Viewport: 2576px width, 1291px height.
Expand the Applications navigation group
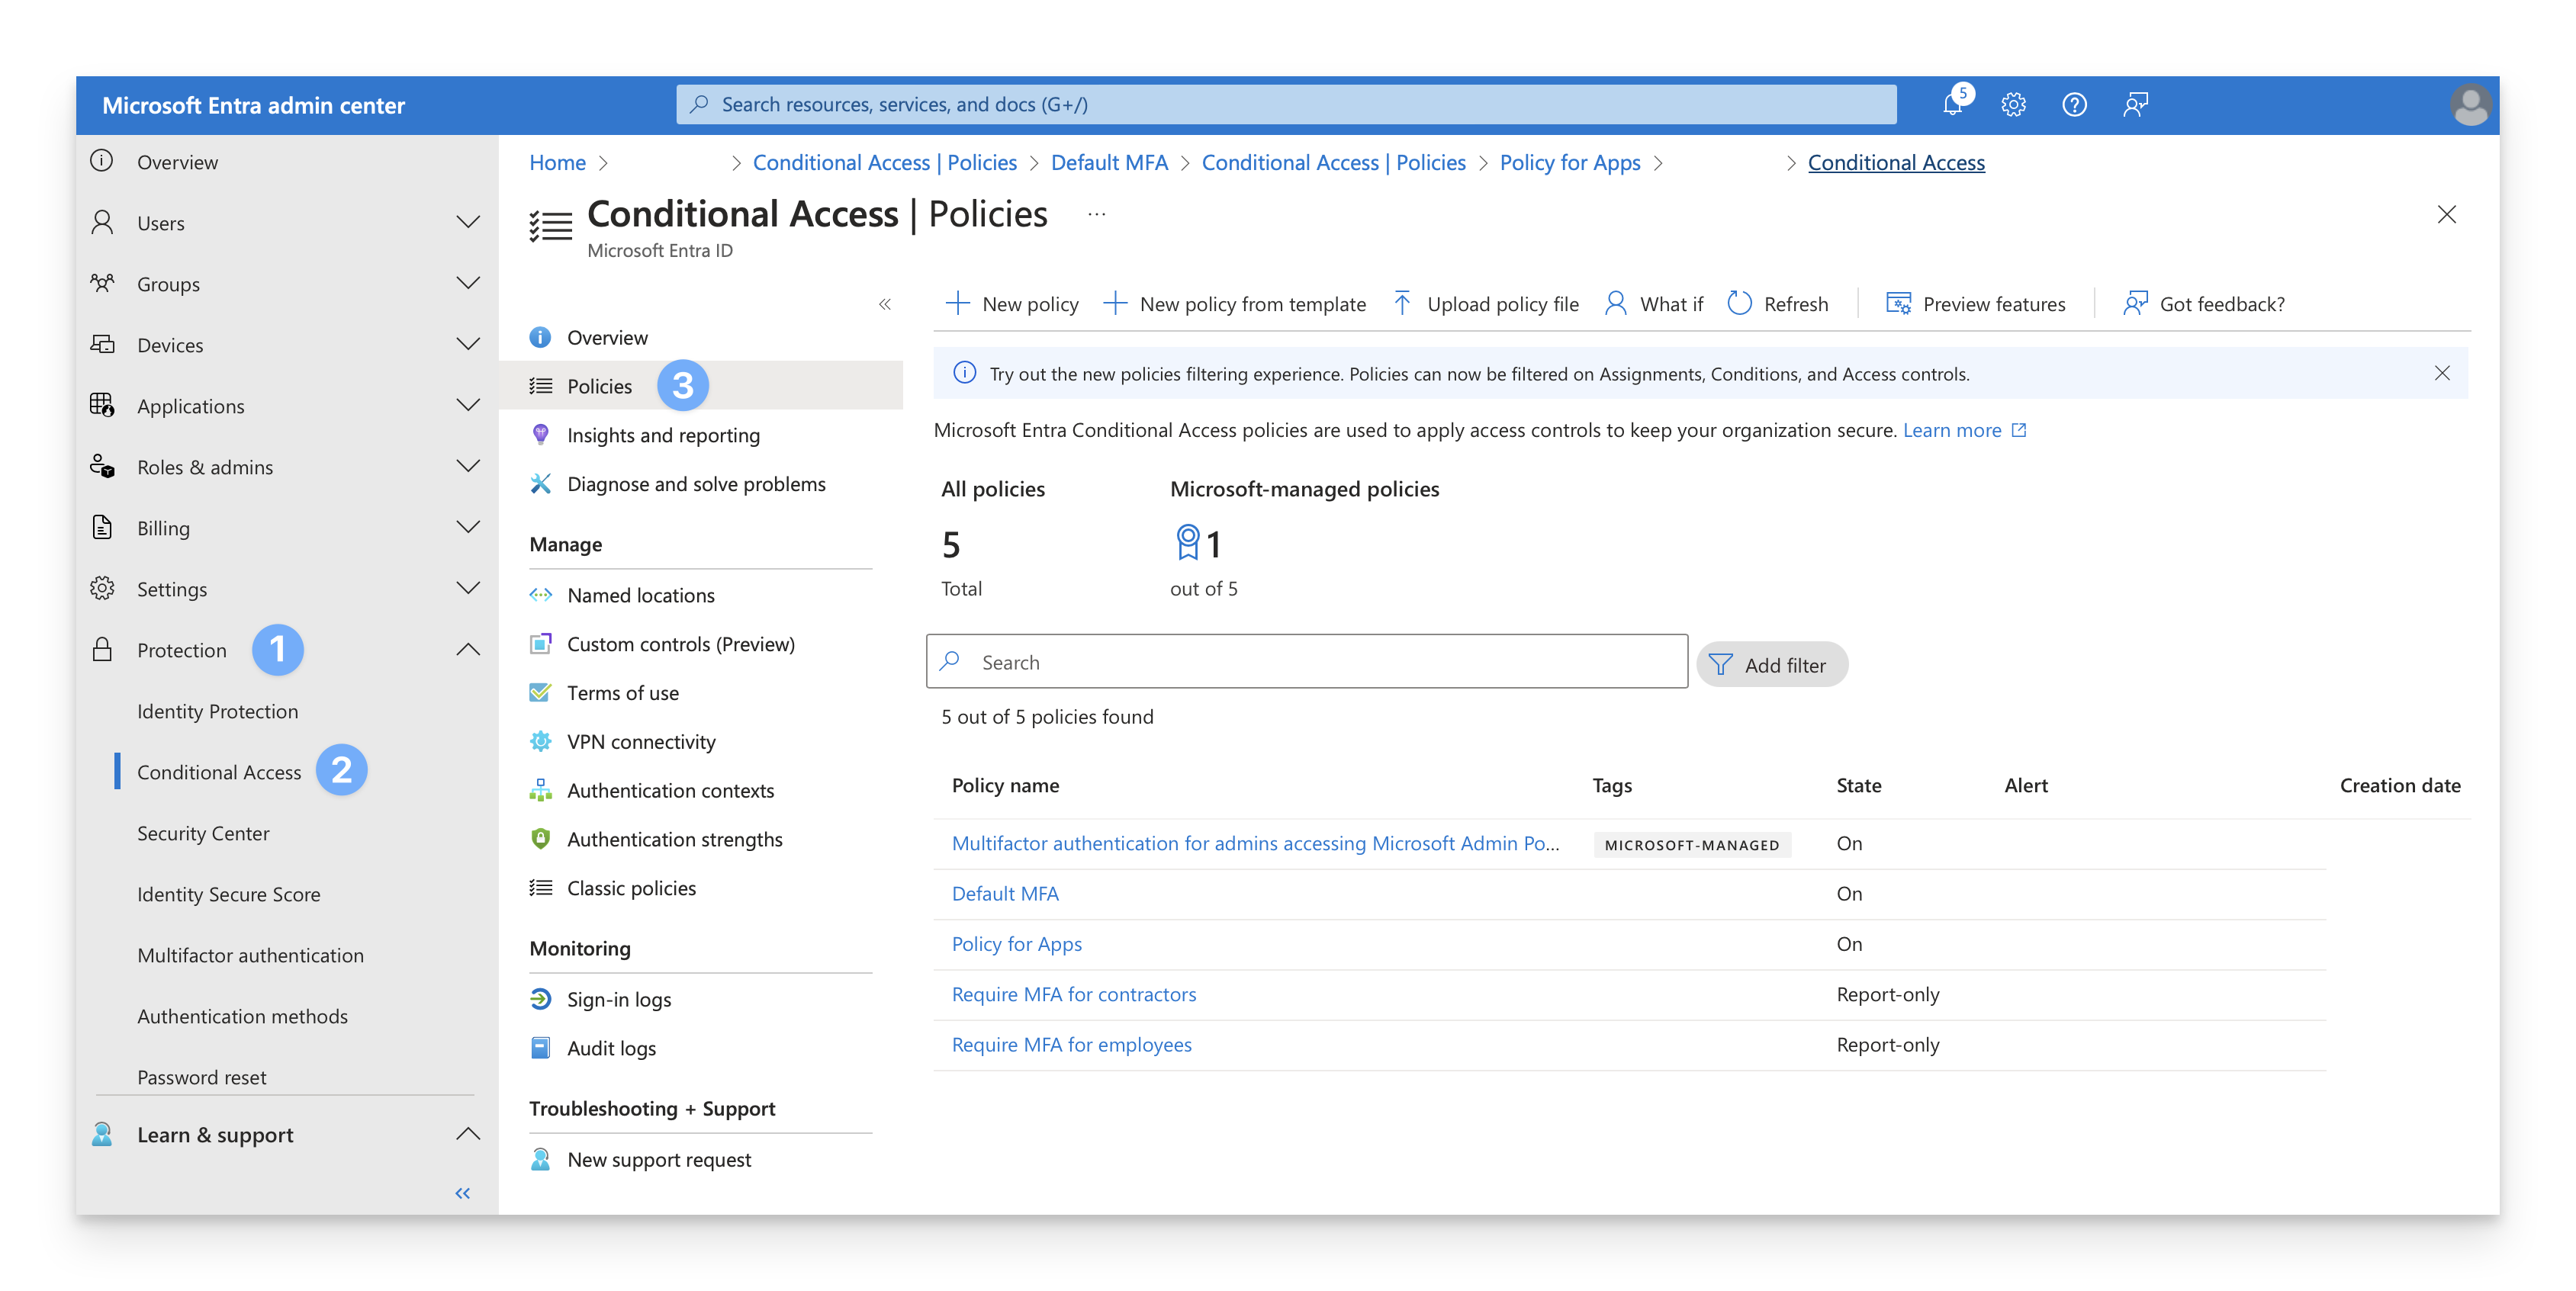pyautogui.click(x=467, y=405)
